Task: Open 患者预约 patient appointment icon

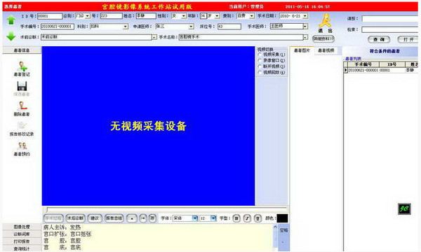Action: (22, 146)
